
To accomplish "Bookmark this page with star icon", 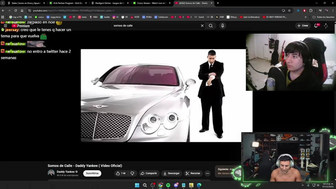I will [289, 10].
